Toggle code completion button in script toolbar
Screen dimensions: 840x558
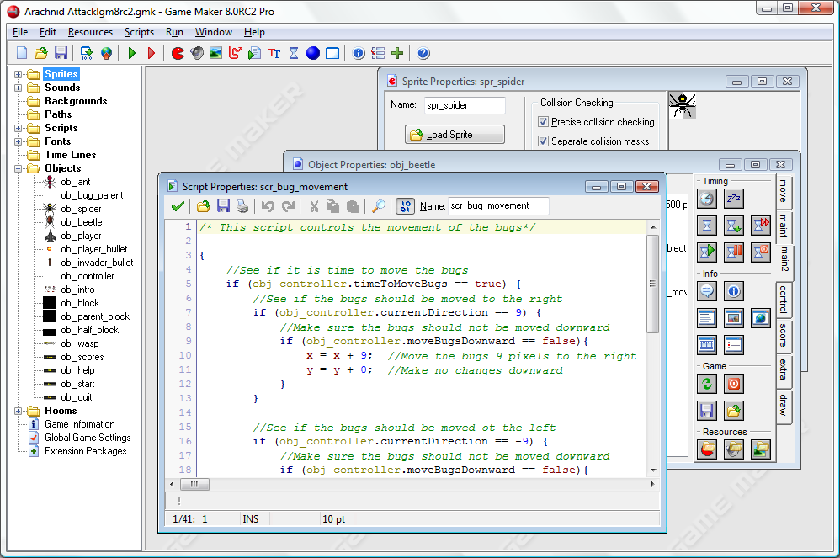[405, 206]
